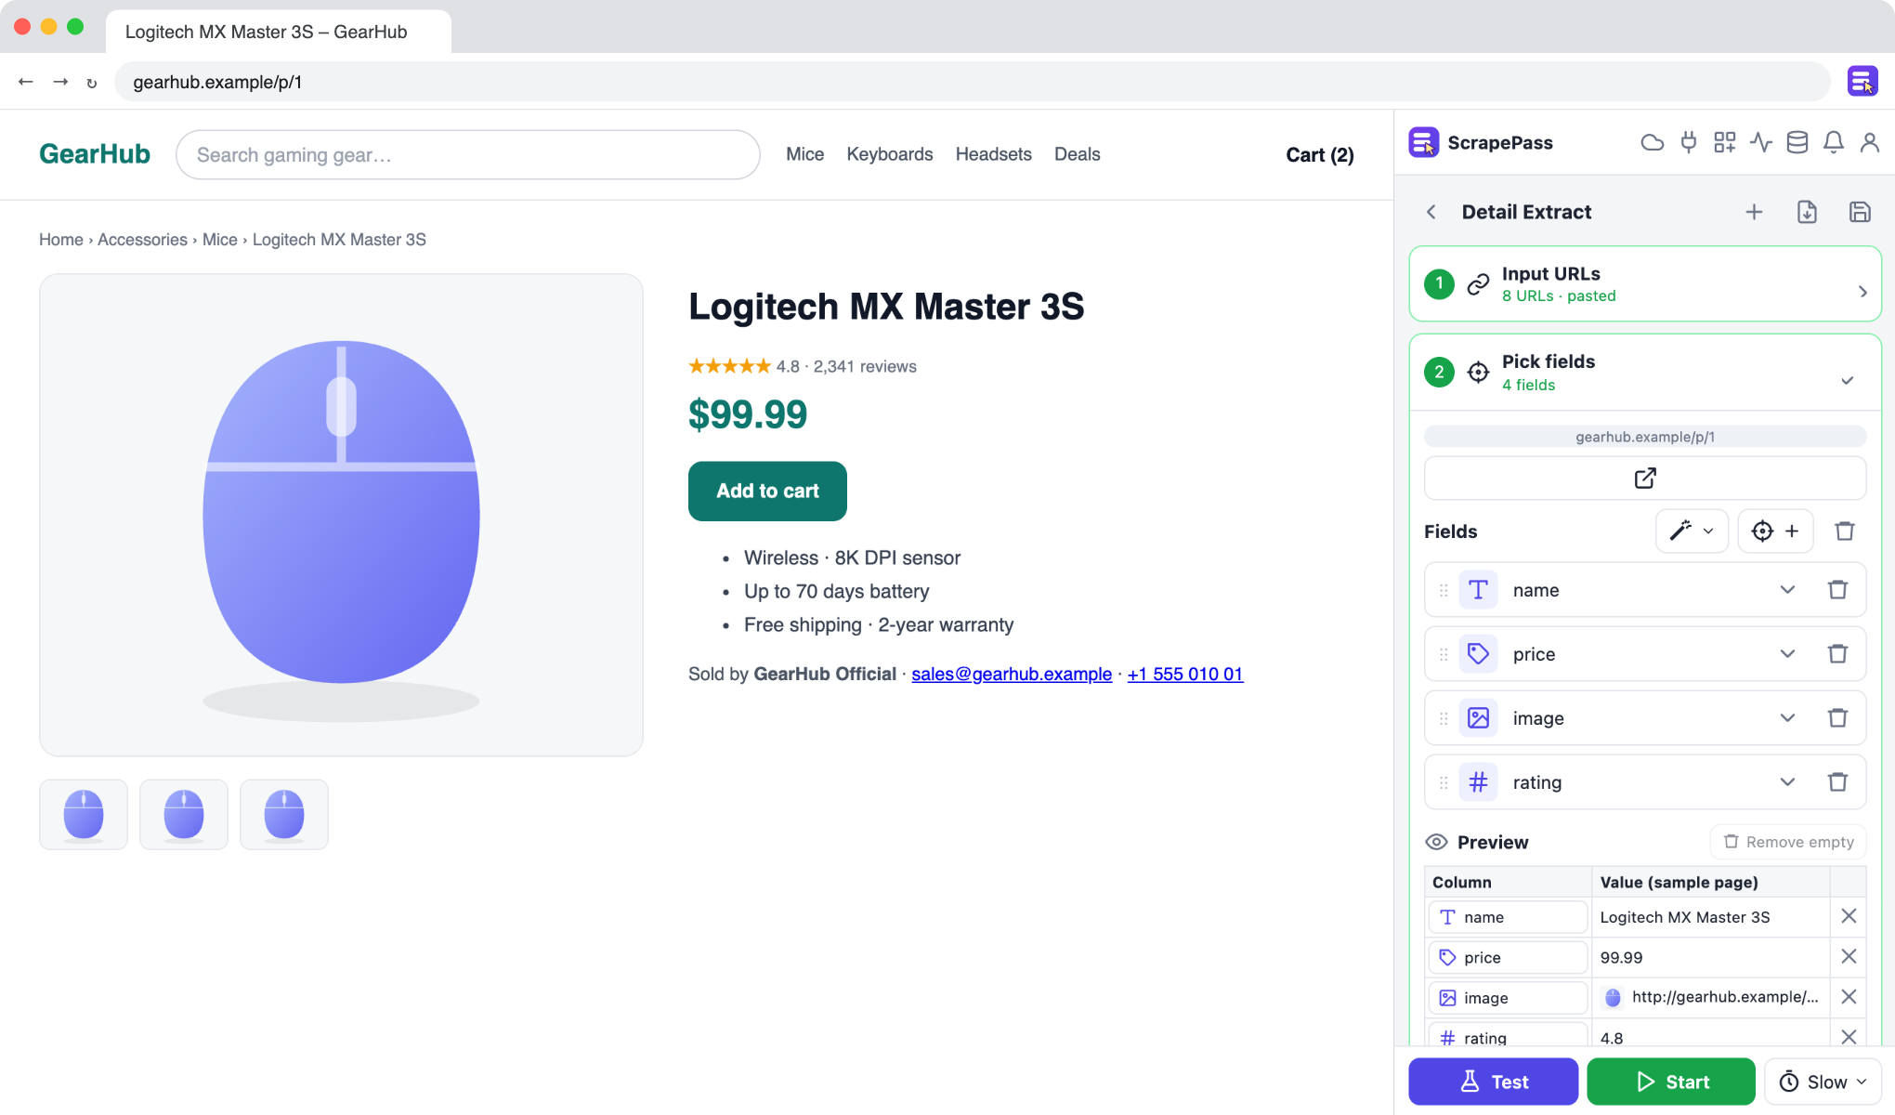Go back from Detail Extract
This screenshot has height=1115, width=1895.
point(1431,212)
